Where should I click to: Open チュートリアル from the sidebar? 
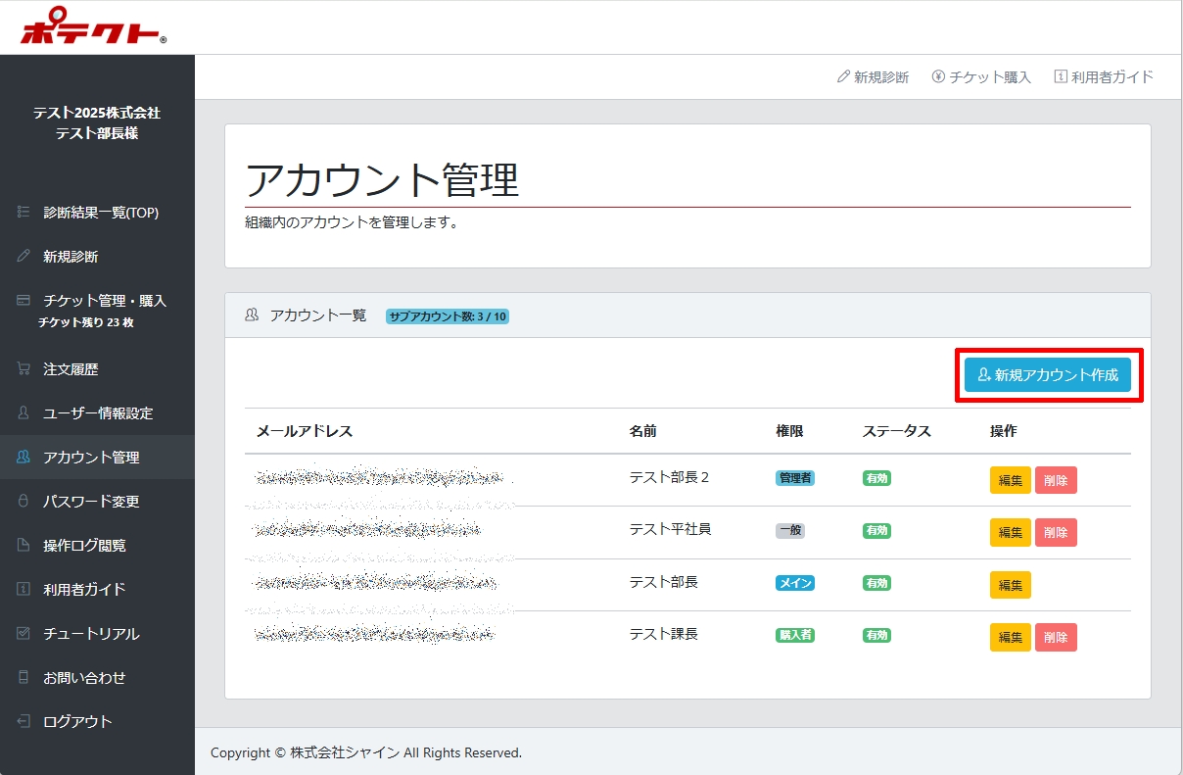[91, 634]
